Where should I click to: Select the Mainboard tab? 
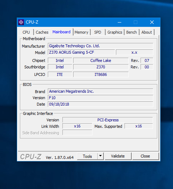tap(61, 32)
